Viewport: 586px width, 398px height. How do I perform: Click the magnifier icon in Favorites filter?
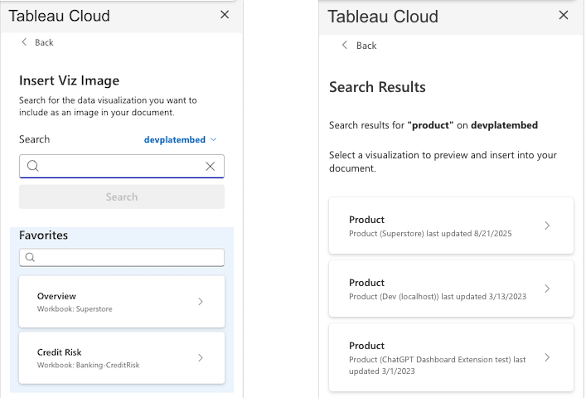click(x=30, y=258)
